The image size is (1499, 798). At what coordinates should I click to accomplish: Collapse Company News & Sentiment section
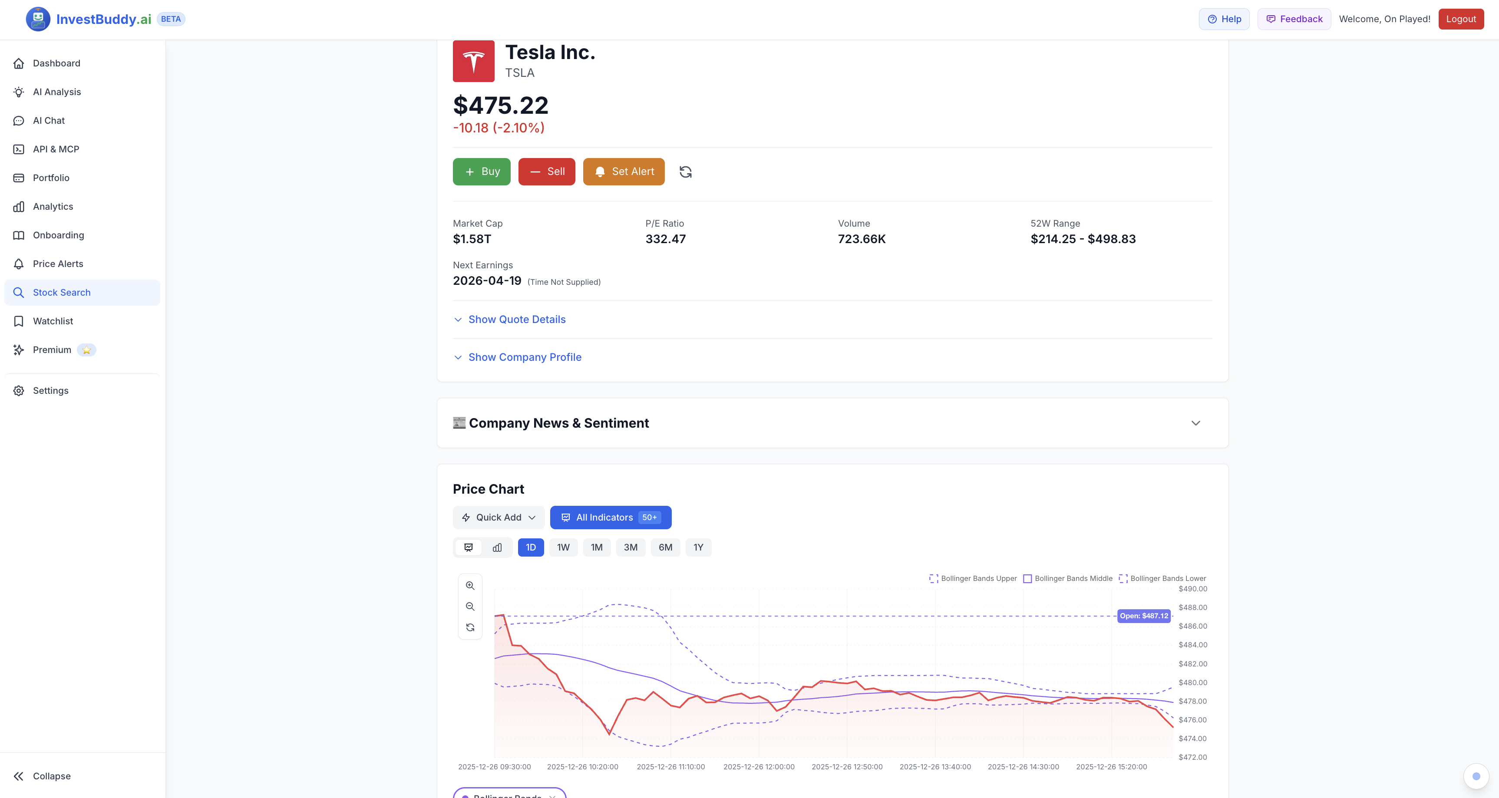(1195, 423)
